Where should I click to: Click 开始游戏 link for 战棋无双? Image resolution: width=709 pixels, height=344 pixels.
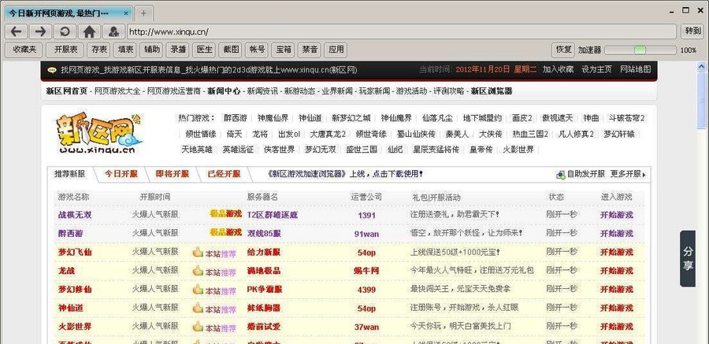[x=616, y=215]
